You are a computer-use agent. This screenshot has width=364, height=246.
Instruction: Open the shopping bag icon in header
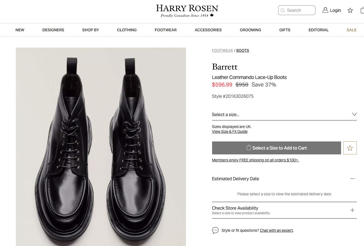point(362,10)
